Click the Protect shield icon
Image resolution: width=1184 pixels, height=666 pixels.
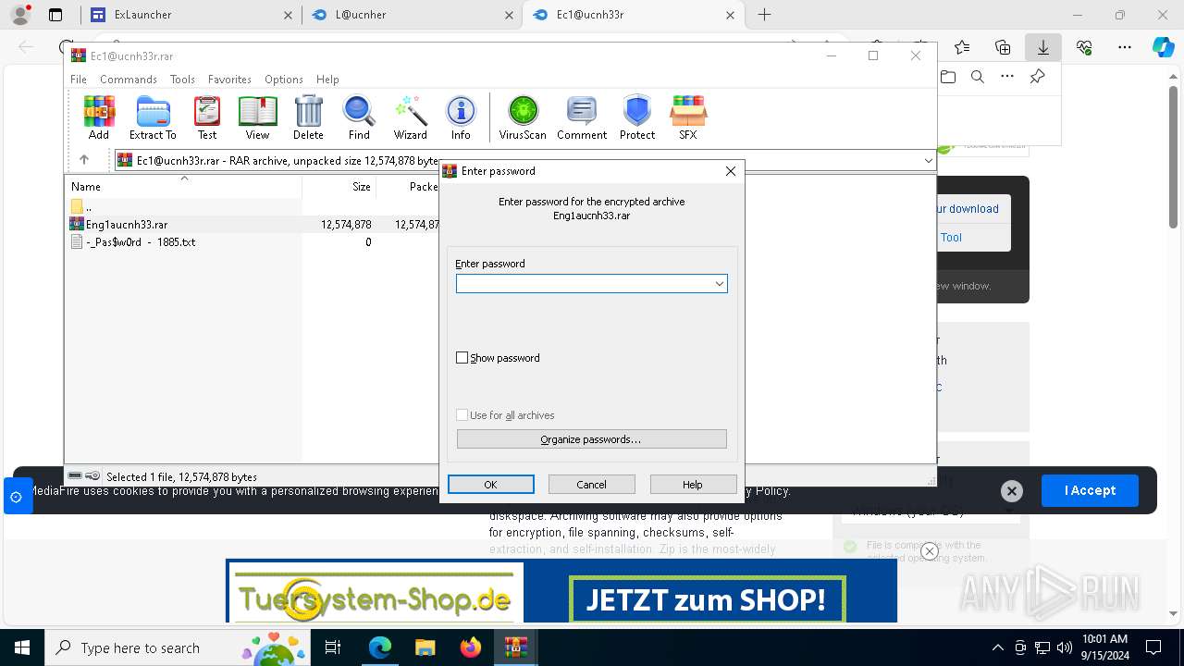pyautogui.click(x=637, y=117)
